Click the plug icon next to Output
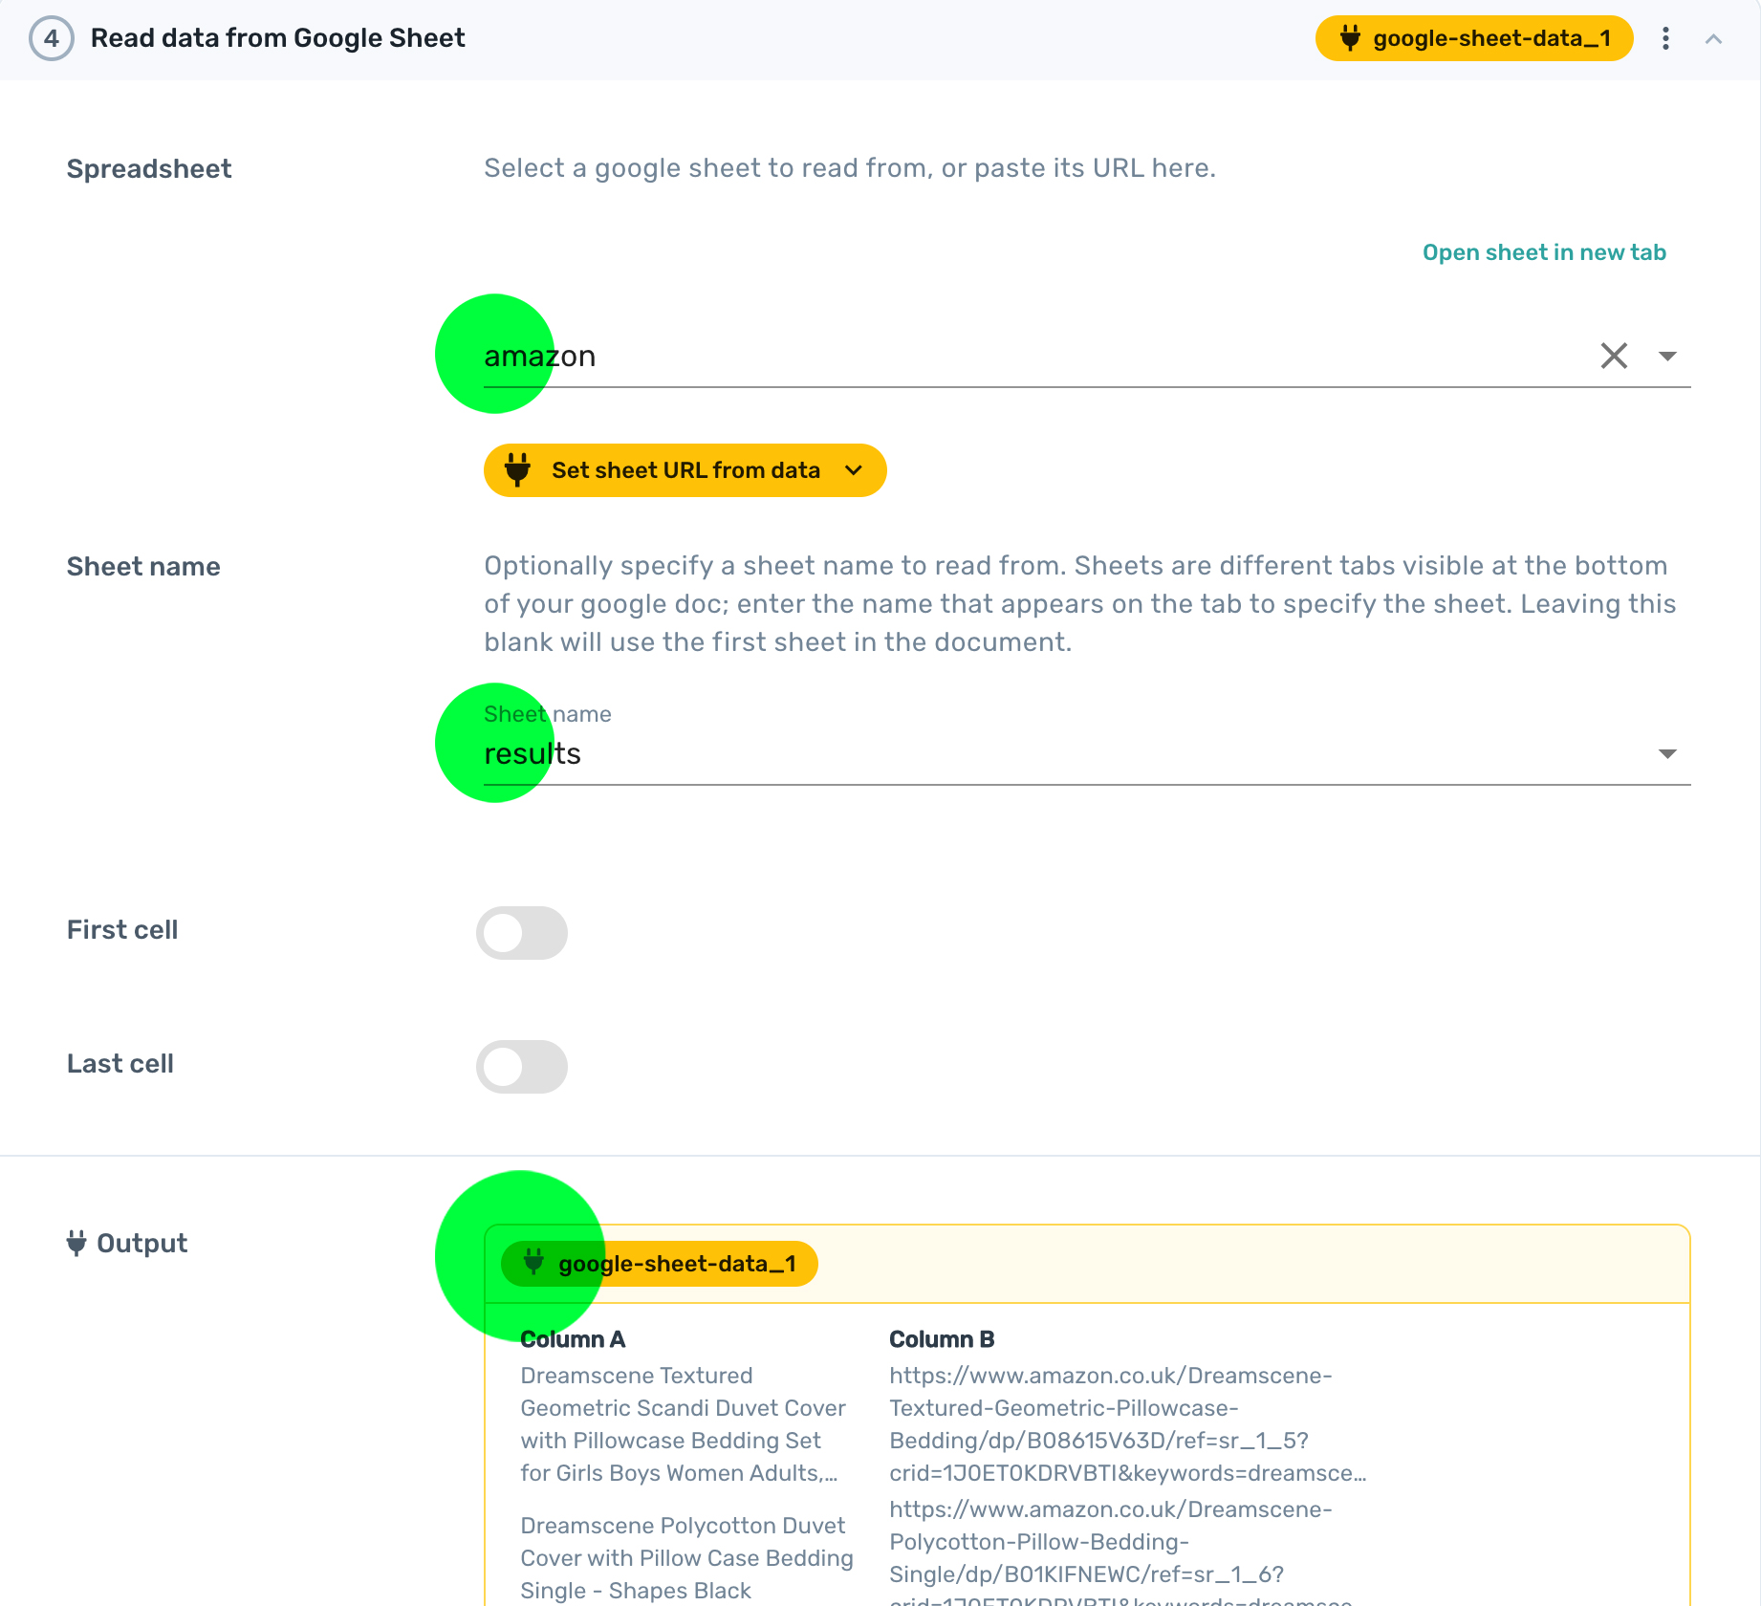 [76, 1242]
